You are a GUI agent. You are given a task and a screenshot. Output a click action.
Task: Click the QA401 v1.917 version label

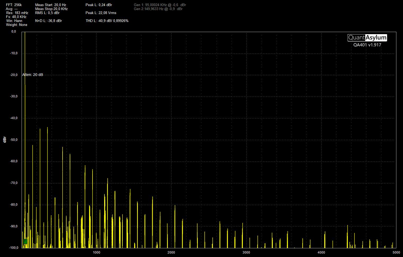tap(367, 45)
